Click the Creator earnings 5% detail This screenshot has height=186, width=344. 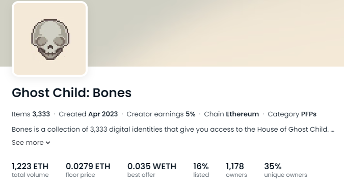(x=161, y=114)
